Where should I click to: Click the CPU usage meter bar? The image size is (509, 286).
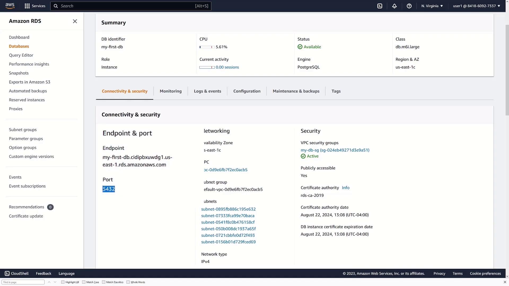pos(207,47)
